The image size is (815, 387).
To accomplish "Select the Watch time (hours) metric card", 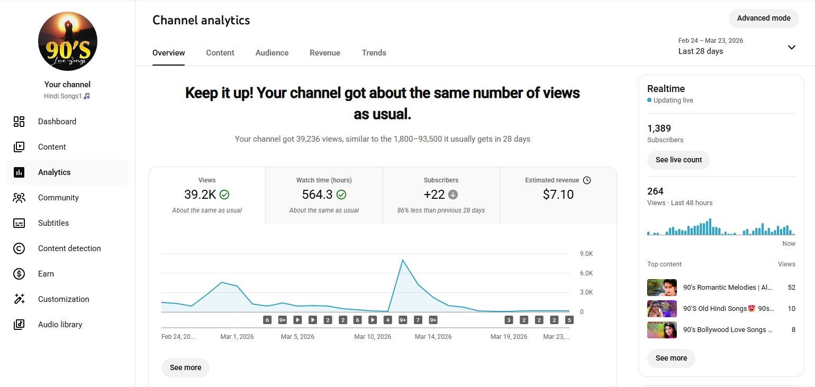I will pyautogui.click(x=324, y=196).
